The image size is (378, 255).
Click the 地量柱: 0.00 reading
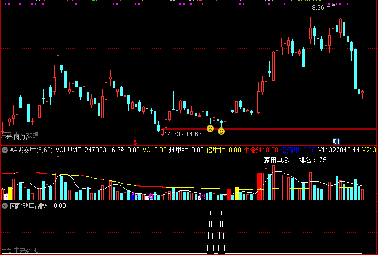click(187, 150)
